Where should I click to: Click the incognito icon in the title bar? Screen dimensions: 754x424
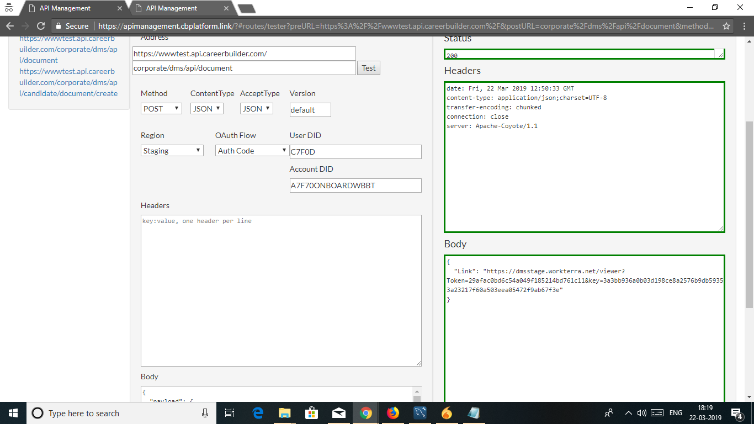9,8
